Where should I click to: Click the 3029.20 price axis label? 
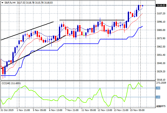161,72
